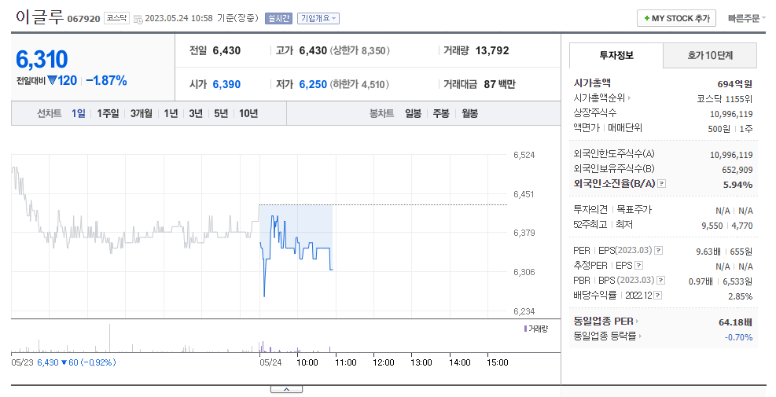Click the 이글루 stock name

(x=39, y=17)
